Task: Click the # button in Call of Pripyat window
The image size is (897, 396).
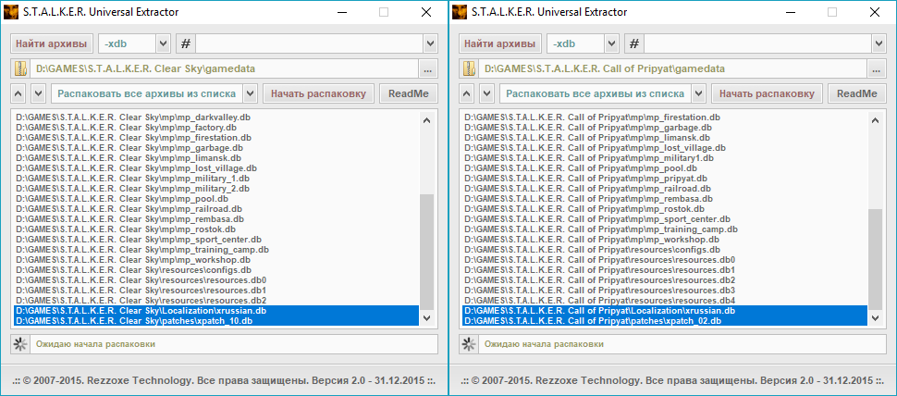Action: (x=633, y=43)
